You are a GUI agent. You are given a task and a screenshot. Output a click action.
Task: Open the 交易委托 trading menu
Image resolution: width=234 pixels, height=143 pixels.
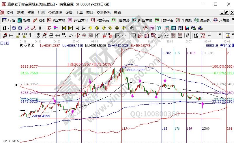103,13
